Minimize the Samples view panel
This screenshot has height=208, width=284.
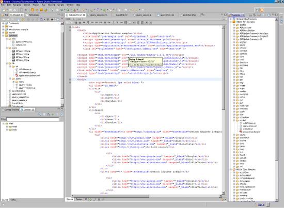tap(273, 14)
